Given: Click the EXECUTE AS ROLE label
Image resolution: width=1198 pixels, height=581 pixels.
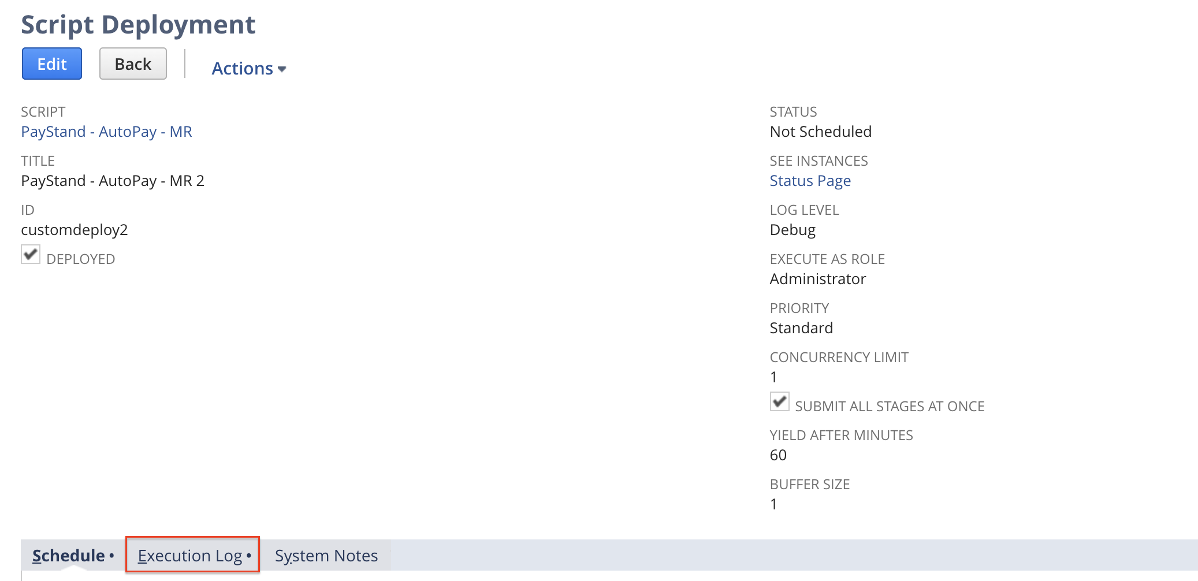Looking at the screenshot, I should [827, 259].
